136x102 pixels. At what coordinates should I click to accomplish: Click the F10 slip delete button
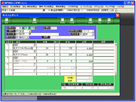[x=90, y=21]
